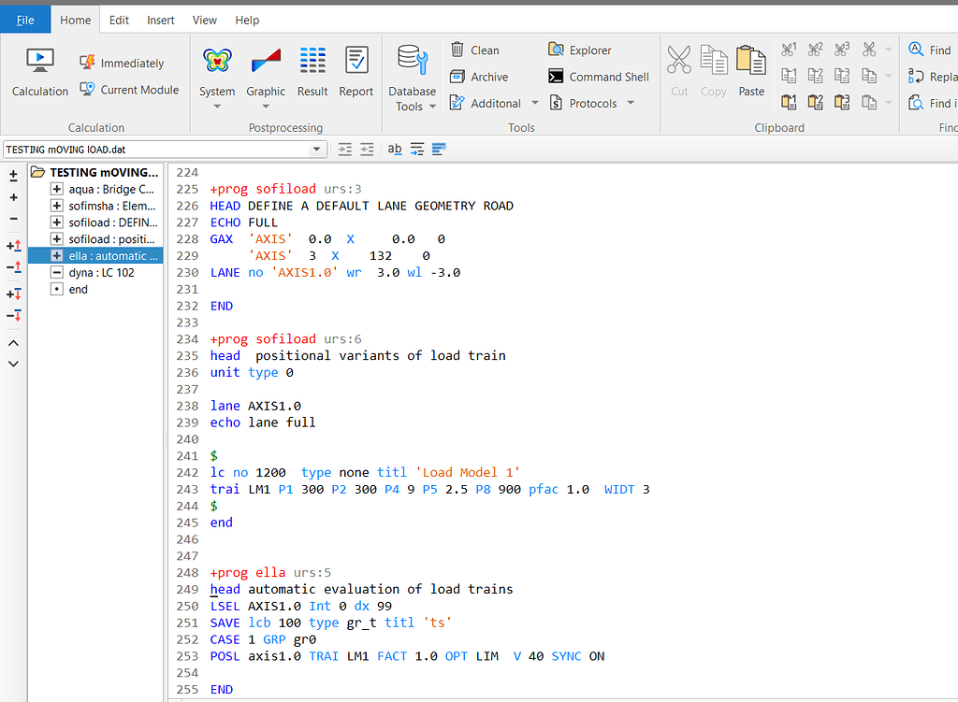Click the Clean trash icon
The width and height of the screenshot is (958, 702).
[x=457, y=50]
